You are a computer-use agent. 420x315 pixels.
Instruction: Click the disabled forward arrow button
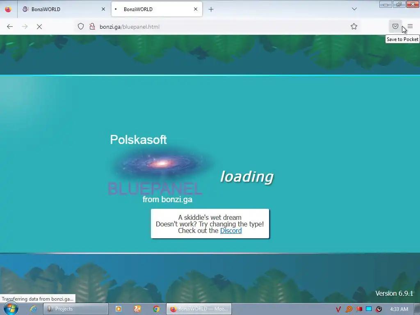coord(25,27)
